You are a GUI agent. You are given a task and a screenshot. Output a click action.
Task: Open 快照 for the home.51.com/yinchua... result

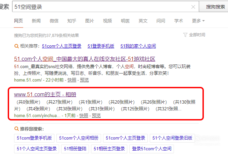click(84, 115)
